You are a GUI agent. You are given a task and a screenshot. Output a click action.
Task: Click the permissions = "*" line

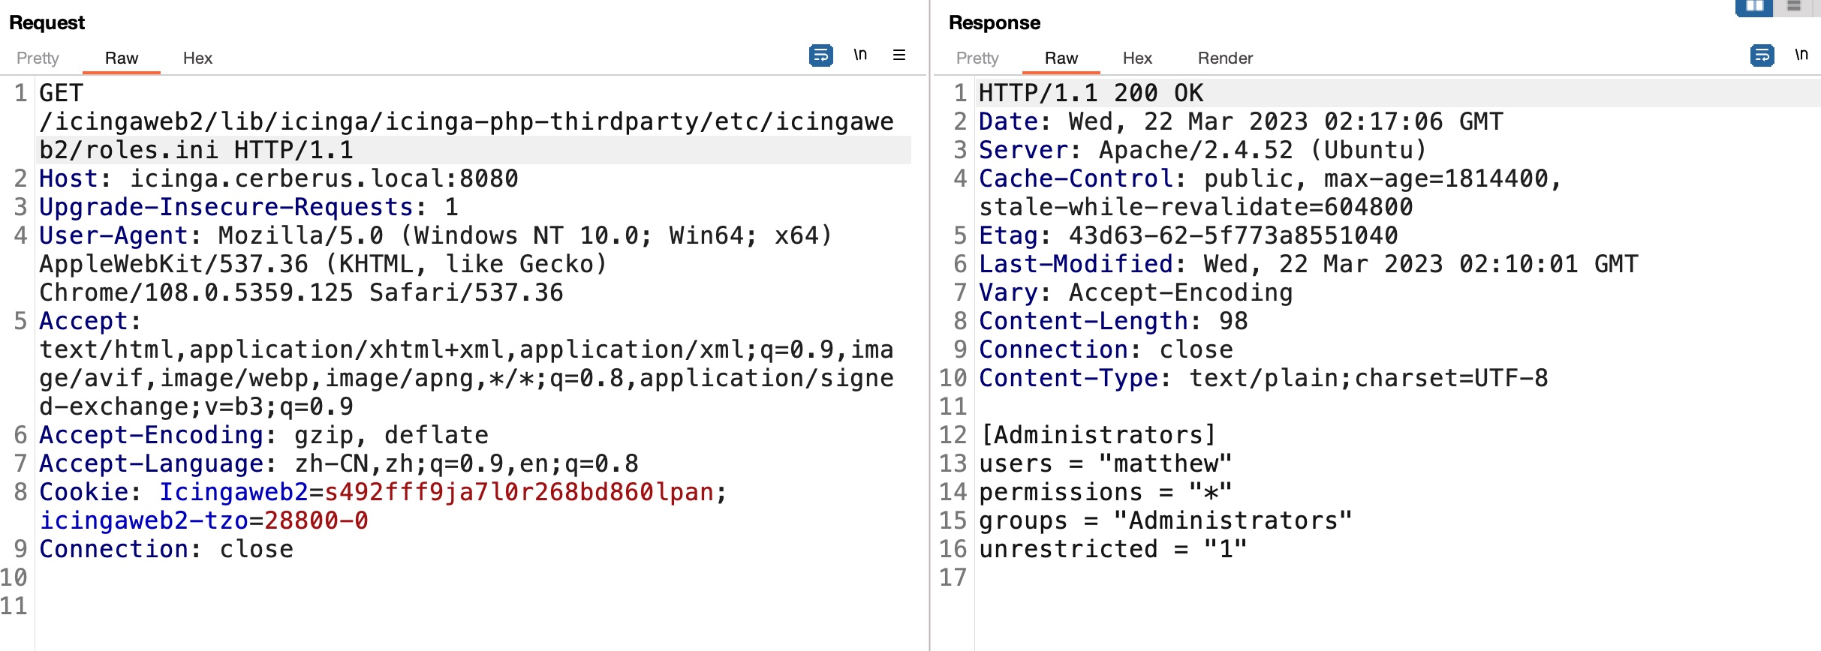tap(1106, 492)
